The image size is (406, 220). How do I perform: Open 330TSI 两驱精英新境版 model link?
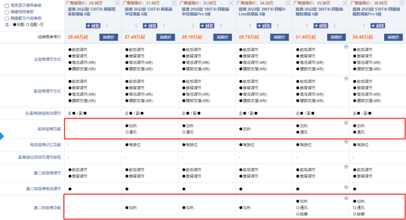[x=91, y=11]
